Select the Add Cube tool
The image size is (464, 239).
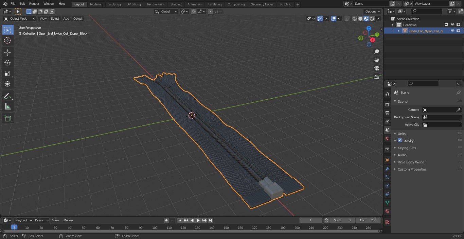click(7, 119)
